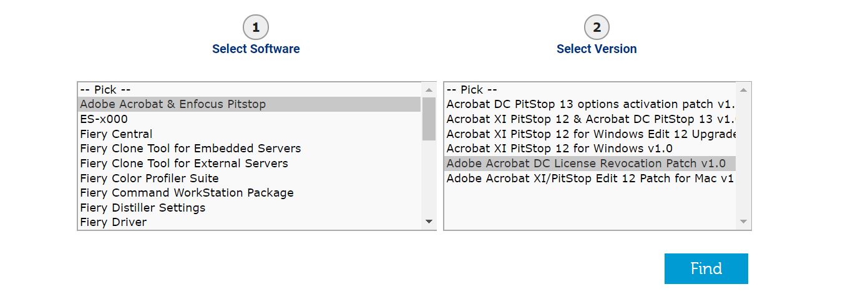
Task: Pick Fiery Clone Tool for External Servers
Action: tap(184, 164)
